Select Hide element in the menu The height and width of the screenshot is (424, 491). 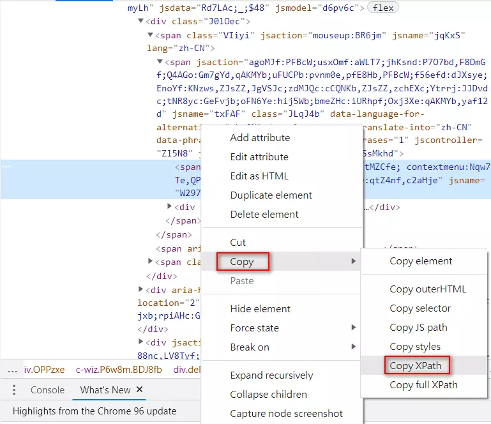pos(260,309)
